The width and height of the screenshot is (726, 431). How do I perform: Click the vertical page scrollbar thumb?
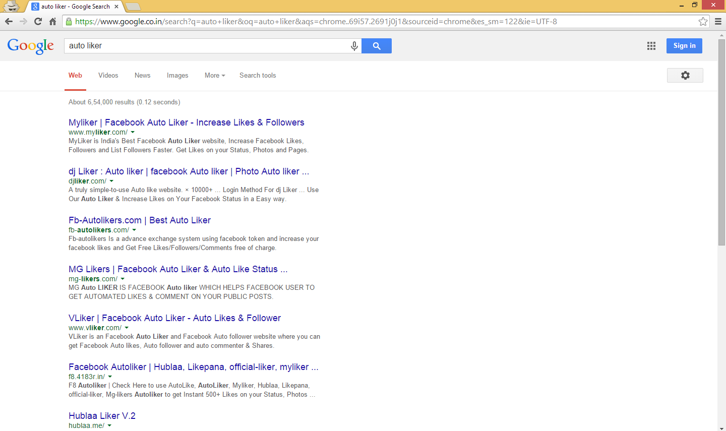coord(721,142)
